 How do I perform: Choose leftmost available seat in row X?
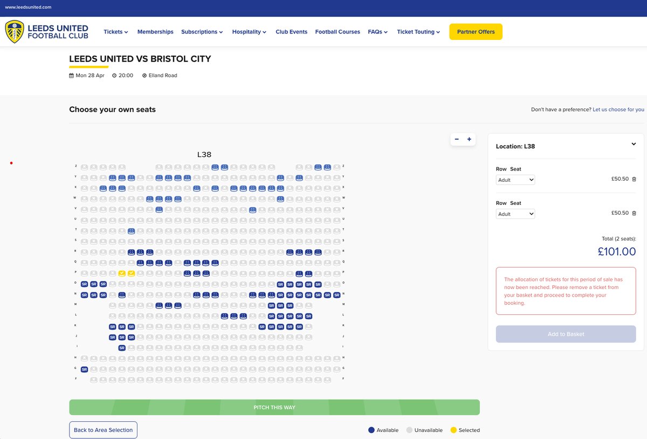pyautogui.click(x=103, y=188)
